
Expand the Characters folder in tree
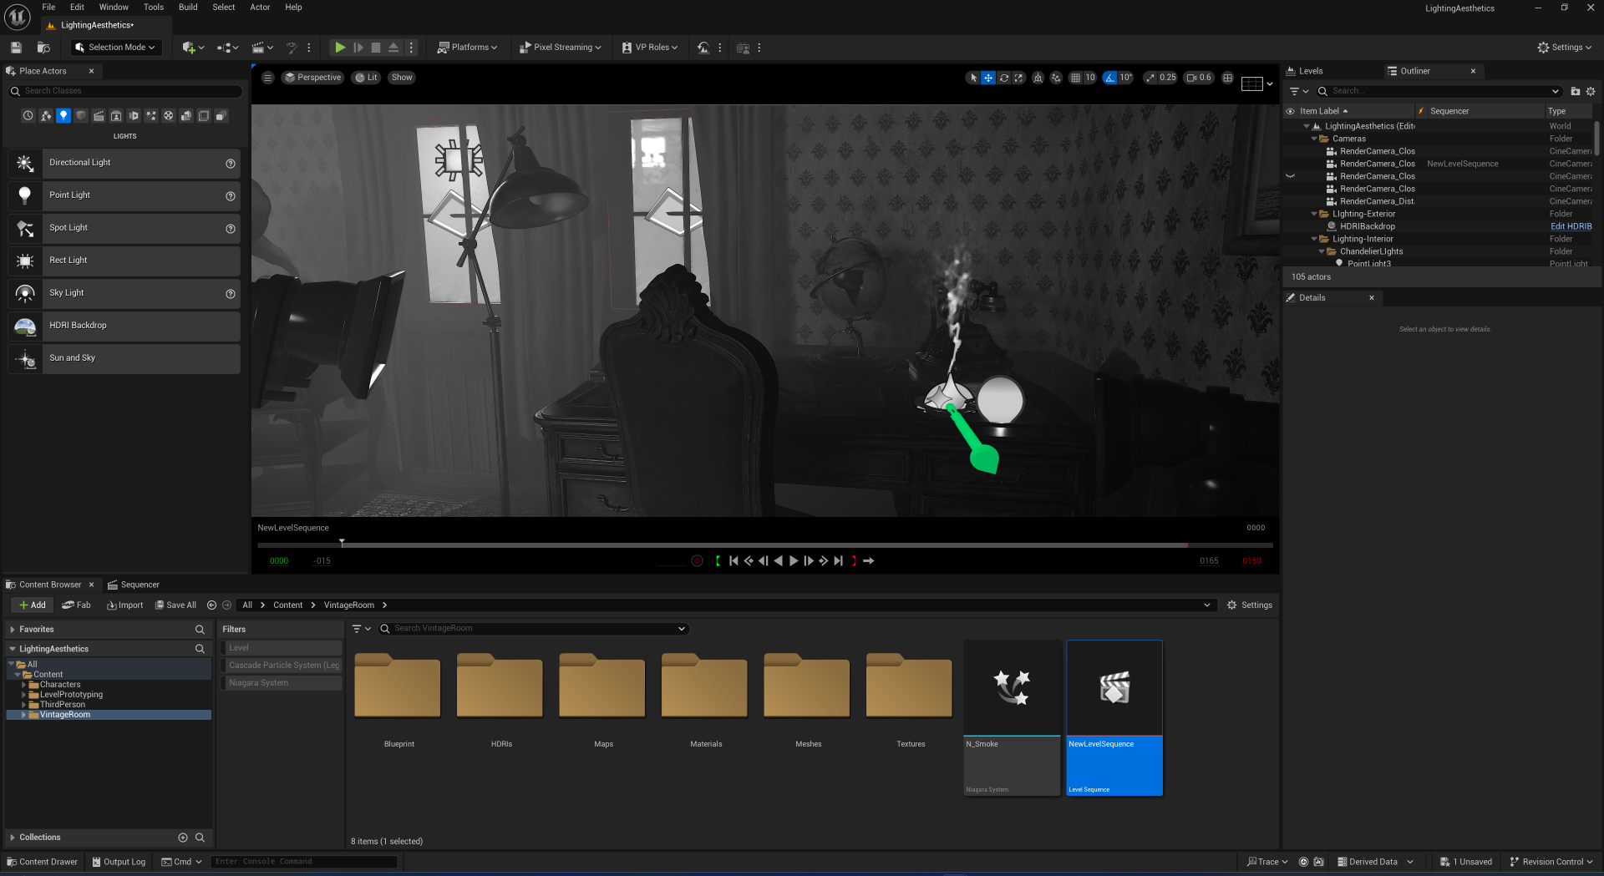click(x=24, y=685)
